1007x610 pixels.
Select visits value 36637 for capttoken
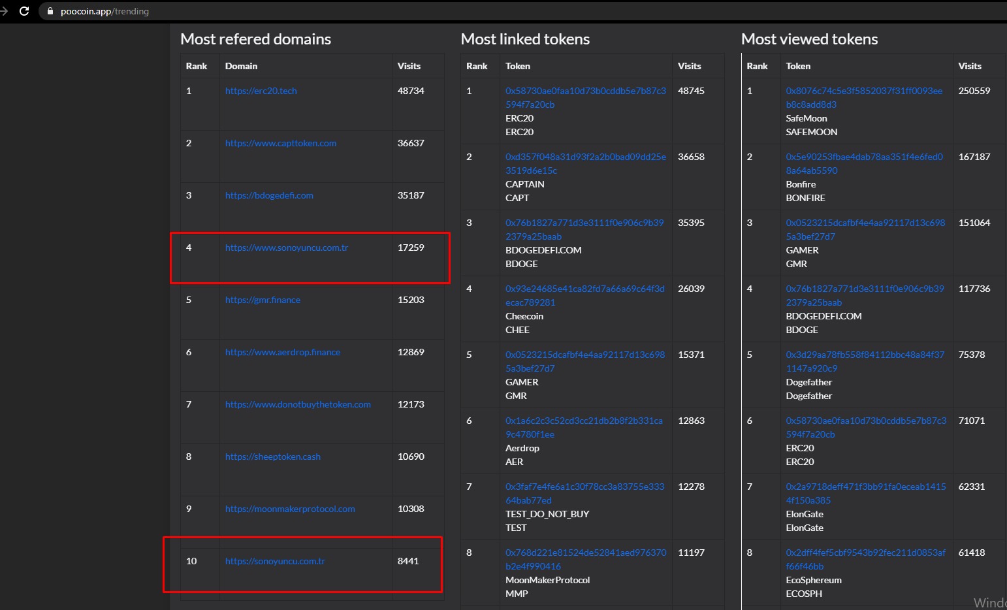411,143
